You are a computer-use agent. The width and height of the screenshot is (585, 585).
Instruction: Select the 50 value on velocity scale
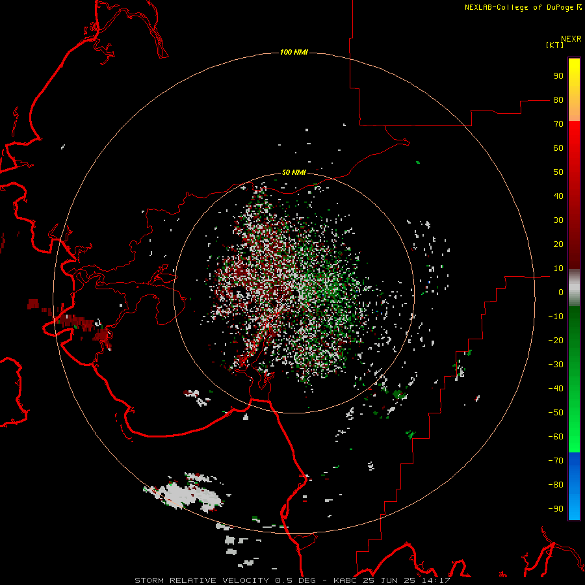(558, 172)
